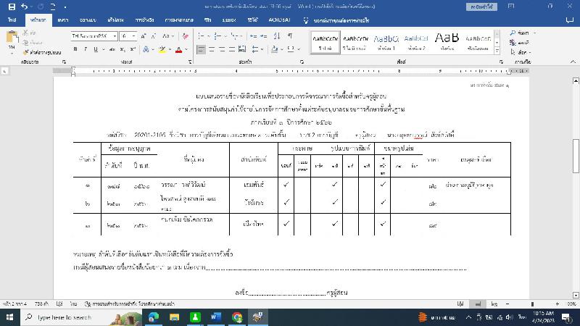Switch to the References tab

[x=144, y=20]
